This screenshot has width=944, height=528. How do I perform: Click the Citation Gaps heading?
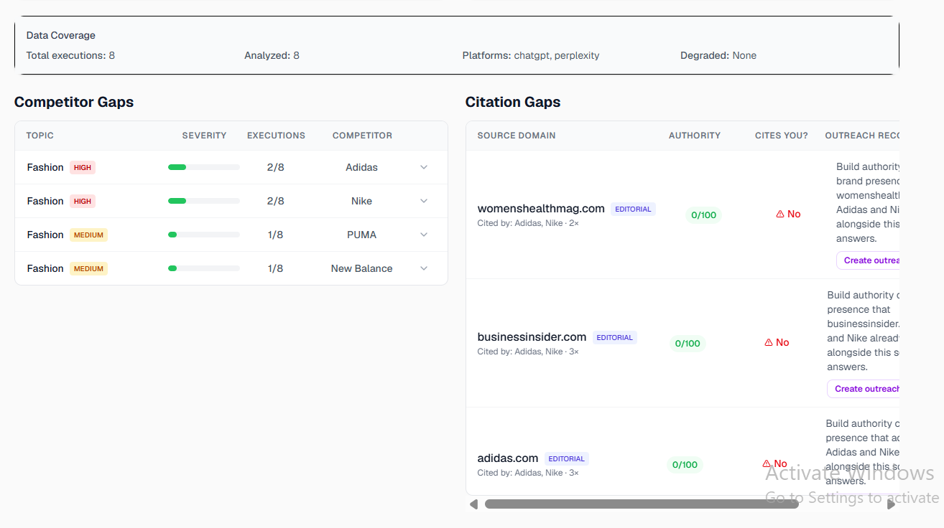click(x=513, y=102)
